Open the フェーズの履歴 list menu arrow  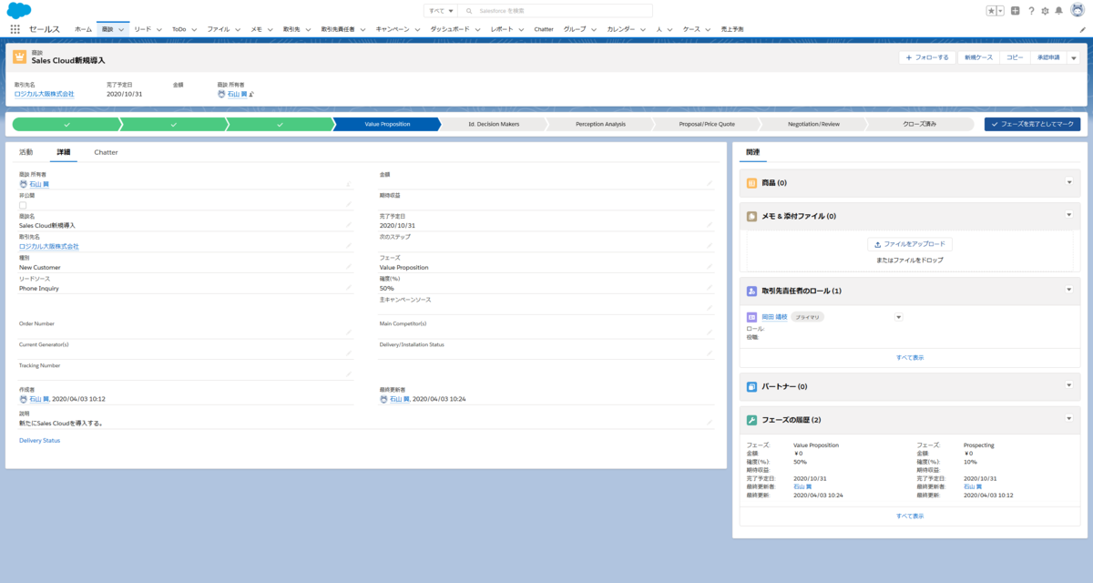pos(1069,419)
